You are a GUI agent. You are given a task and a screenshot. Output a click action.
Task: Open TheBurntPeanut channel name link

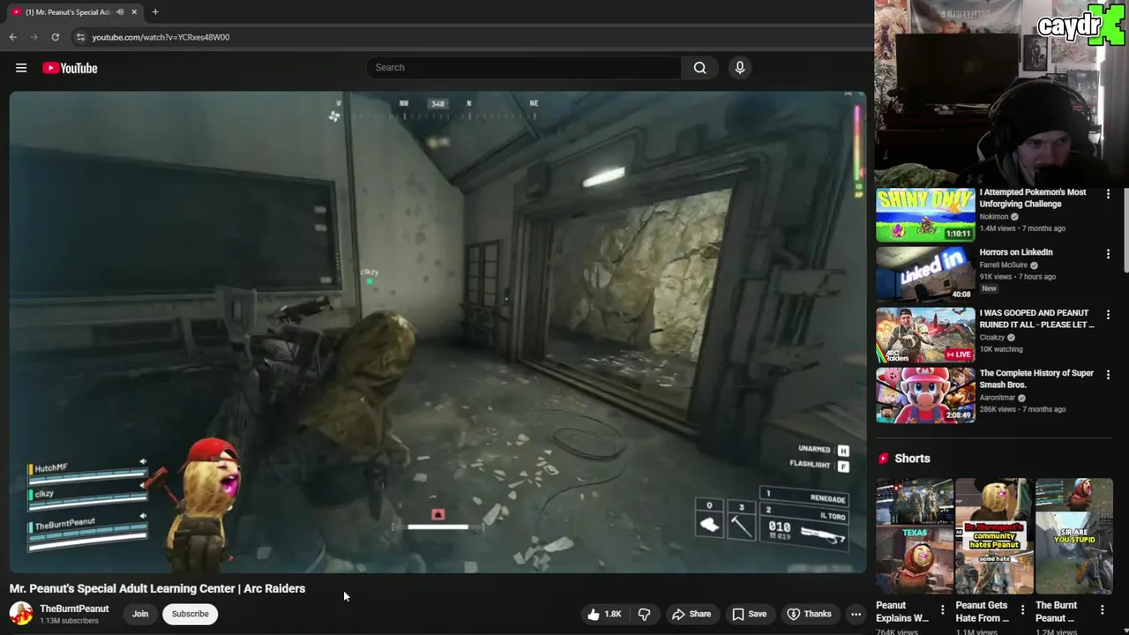click(x=74, y=609)
